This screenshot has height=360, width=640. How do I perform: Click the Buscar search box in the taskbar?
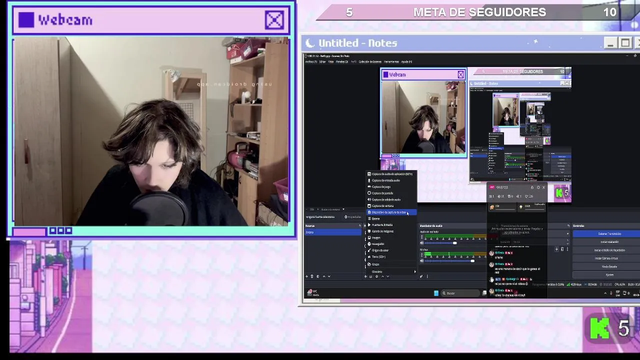(x=460, y=293)
